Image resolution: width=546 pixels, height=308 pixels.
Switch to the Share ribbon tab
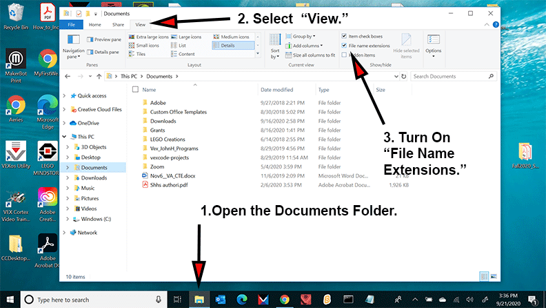click(x=118, y=24)
